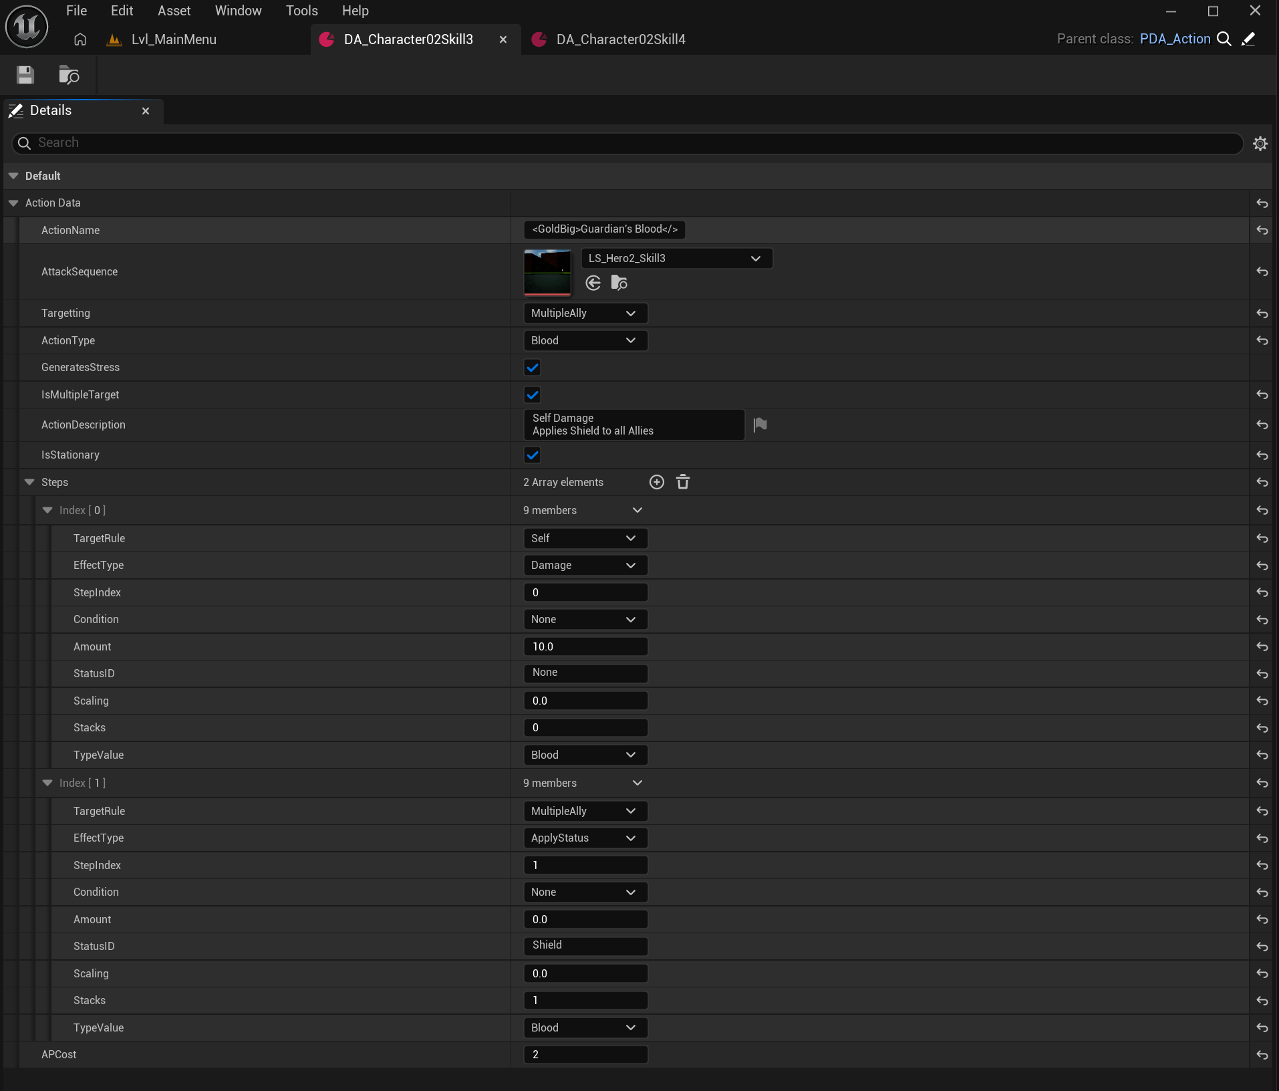
Task: Find the parent class with the magnifier icon
Action: click(x=1224, y=39)
